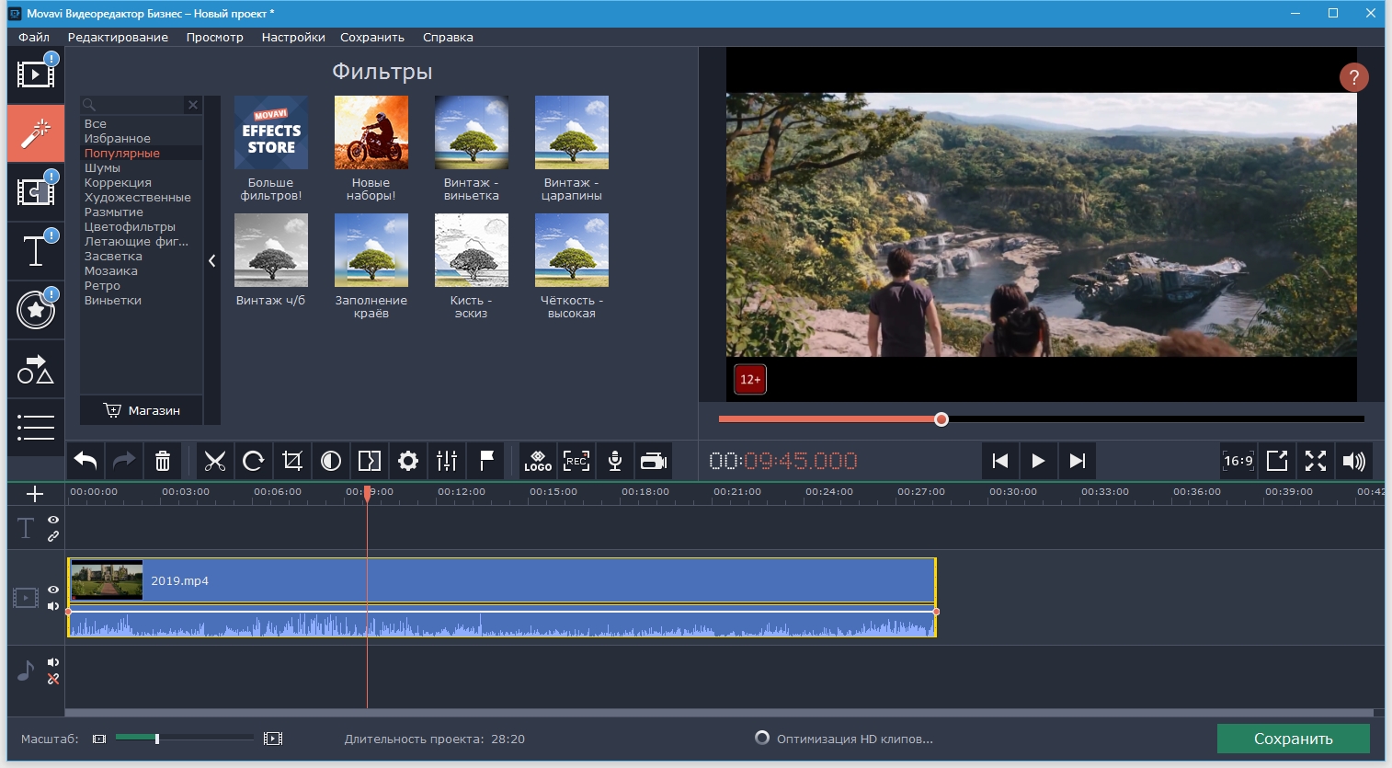1392x768 pixels.
Task: Select the Filters magic wand tab
Action: [36, 133]
